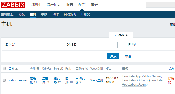Open Web监测 link in Zabbix server row
Screen dimensions: 175x94
point(97,80)
